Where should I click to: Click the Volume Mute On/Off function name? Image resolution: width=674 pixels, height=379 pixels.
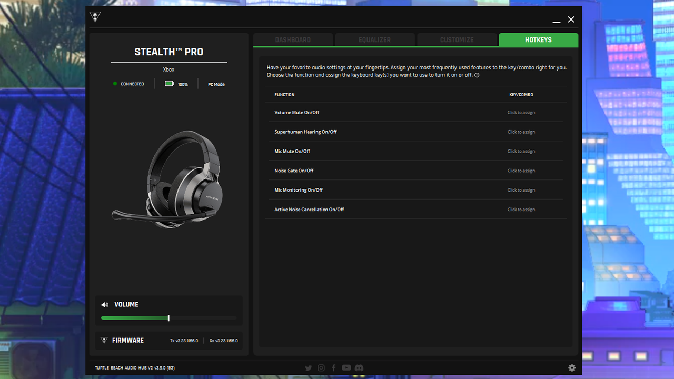(297, 113)
